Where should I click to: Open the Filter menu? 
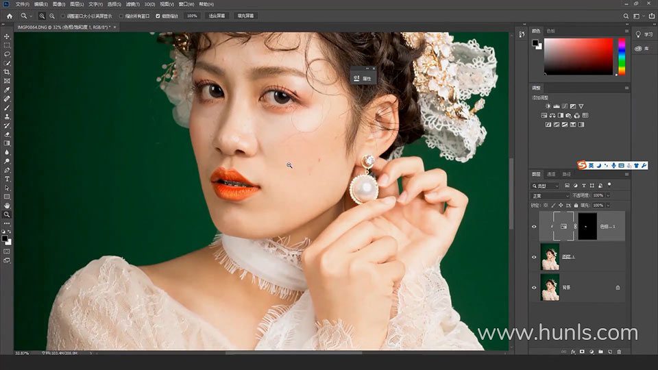click(132, 4)
